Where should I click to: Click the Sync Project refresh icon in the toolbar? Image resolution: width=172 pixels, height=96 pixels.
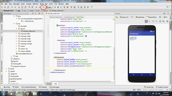point(8,7)
